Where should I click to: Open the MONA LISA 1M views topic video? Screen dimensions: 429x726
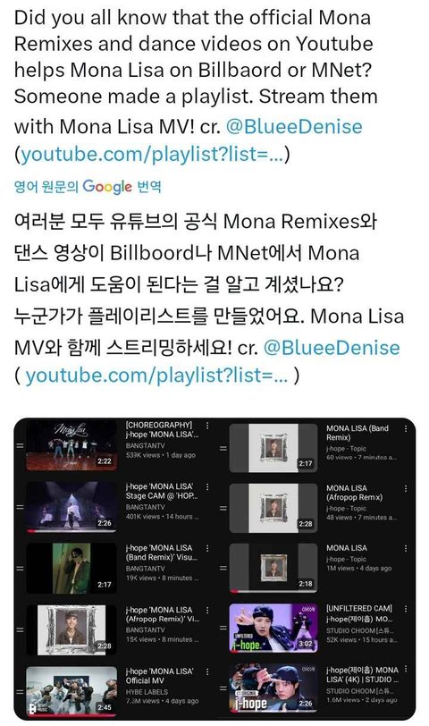tap(347, 548)
